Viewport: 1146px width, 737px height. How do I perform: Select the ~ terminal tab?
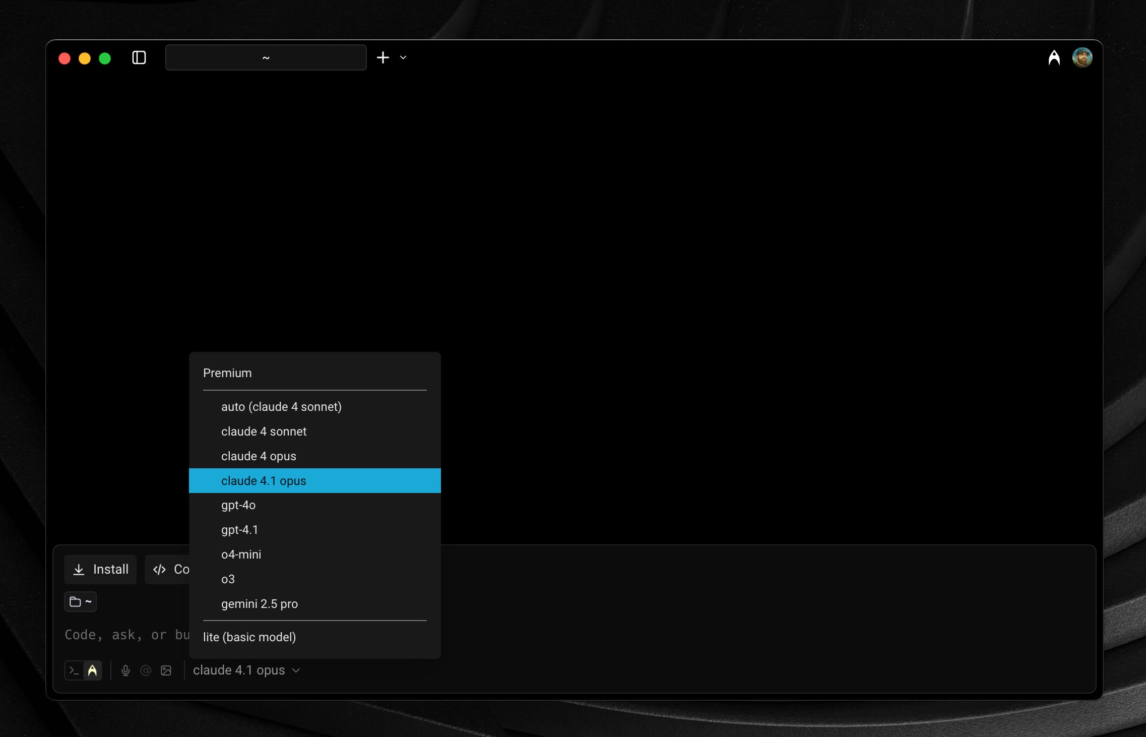tap(266, 57)
